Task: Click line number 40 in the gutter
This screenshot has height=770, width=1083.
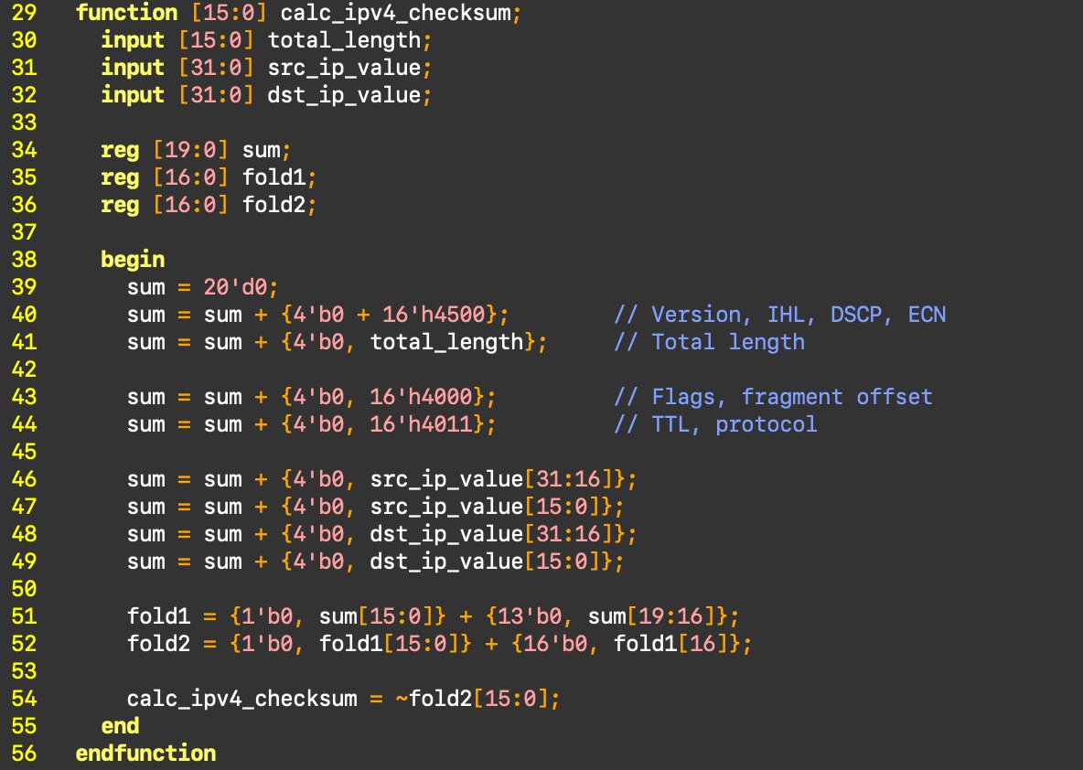Action: [x=24, y=315]
